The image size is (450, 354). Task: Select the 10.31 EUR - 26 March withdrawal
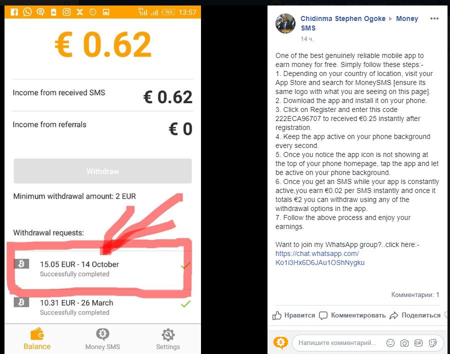[102, 307]
